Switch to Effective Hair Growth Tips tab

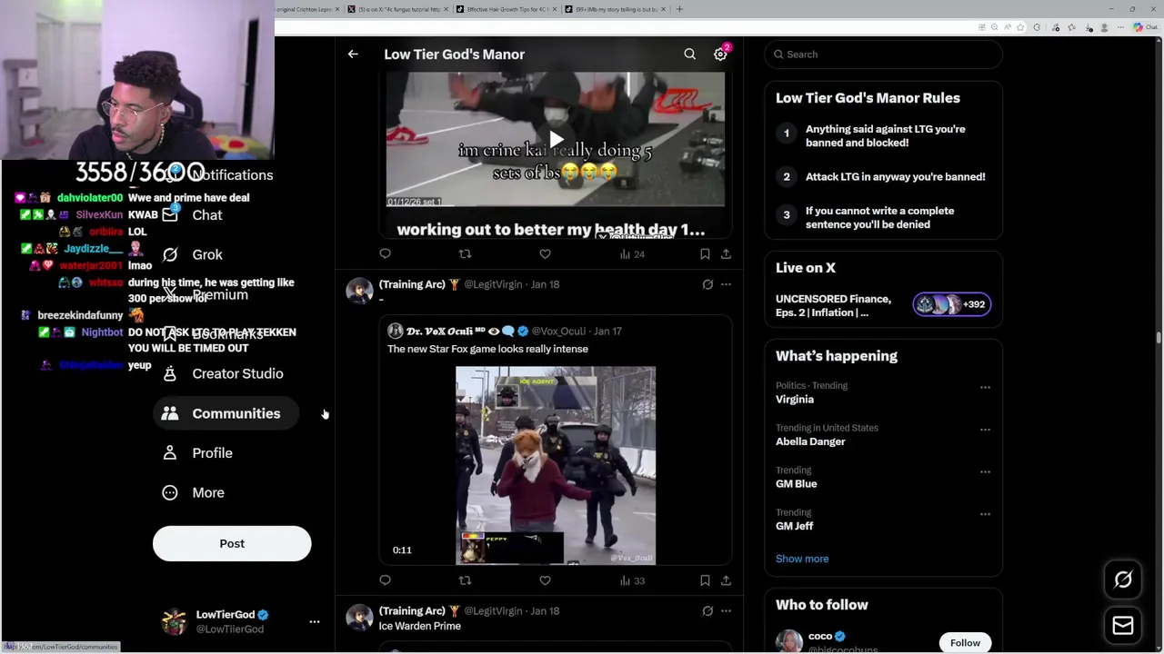505,9
